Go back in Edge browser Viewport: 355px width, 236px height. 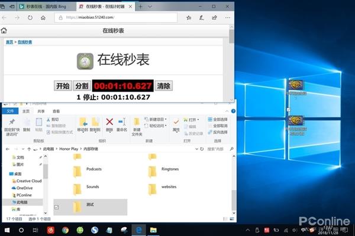(4, 17)
